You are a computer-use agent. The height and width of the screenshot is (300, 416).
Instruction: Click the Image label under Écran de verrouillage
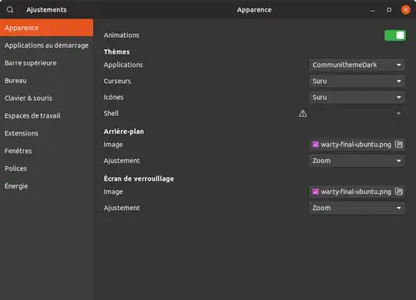[113, 192]
